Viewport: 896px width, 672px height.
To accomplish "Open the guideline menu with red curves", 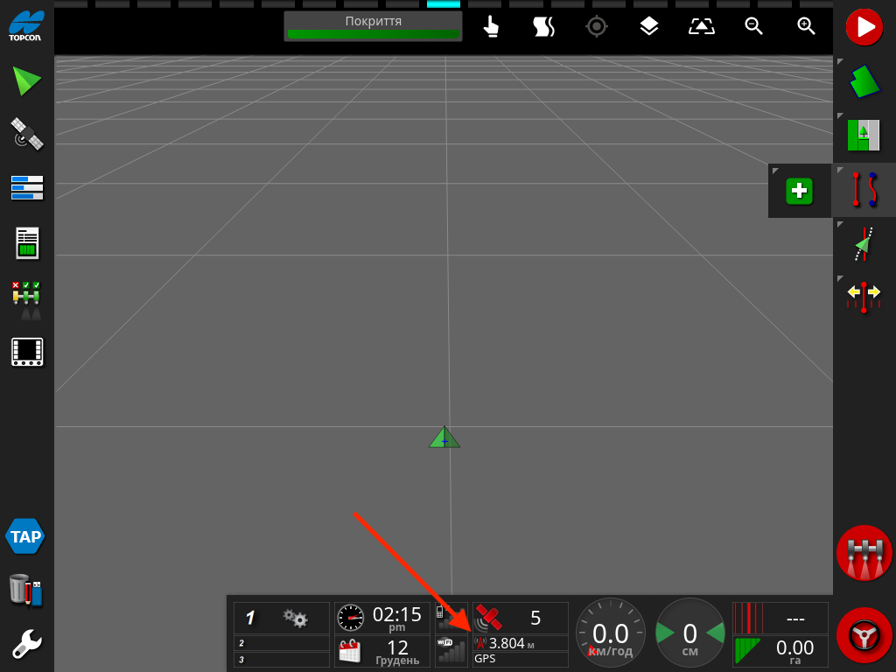I will pos(864,190).
